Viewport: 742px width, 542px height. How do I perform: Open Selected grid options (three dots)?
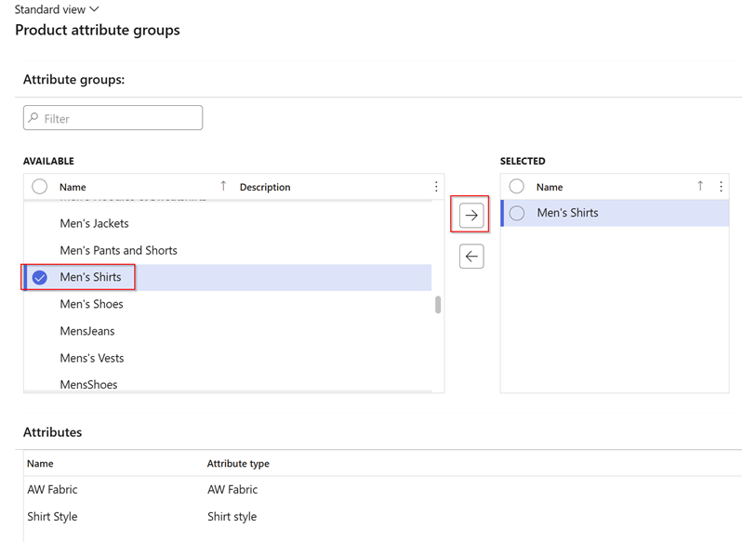721,187
